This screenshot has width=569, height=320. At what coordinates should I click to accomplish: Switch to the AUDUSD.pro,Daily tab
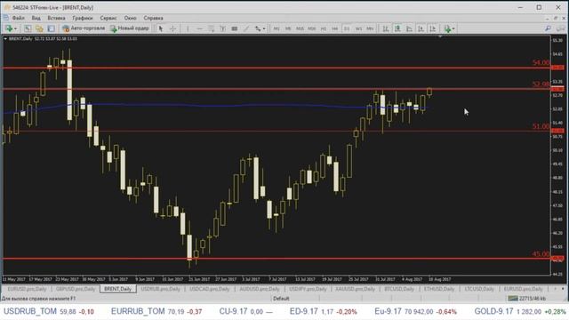click(x=260, y=289)
